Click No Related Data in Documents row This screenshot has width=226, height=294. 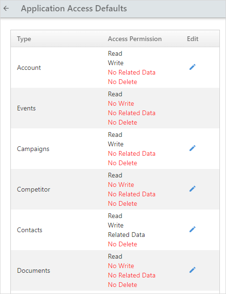point(131,275)
